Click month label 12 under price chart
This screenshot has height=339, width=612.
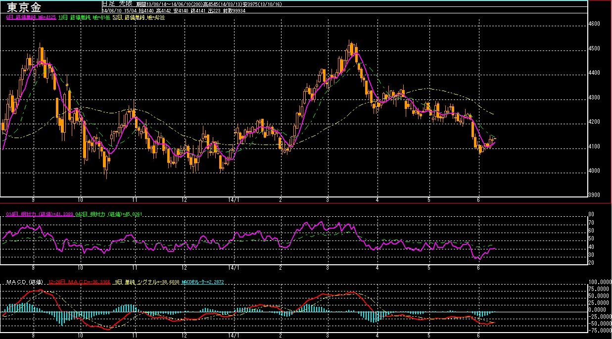[x=184, y=199]
